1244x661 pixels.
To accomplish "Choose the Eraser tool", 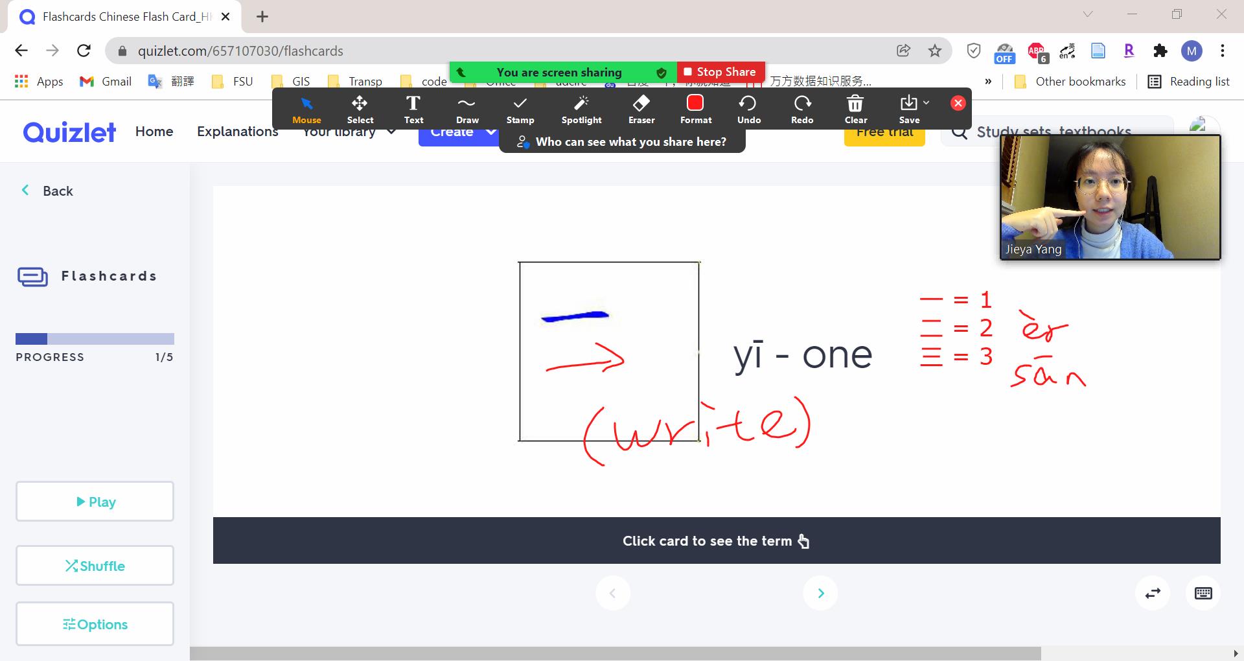I will [641, 110].
